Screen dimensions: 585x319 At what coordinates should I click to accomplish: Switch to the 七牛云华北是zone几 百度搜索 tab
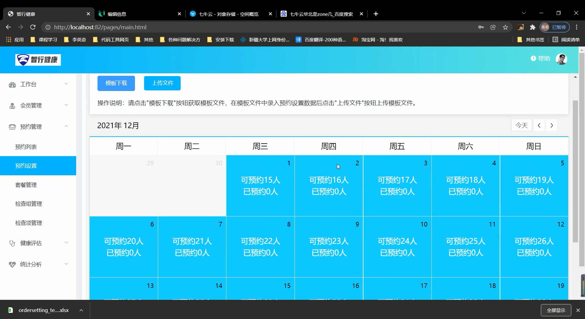[322, 14]
